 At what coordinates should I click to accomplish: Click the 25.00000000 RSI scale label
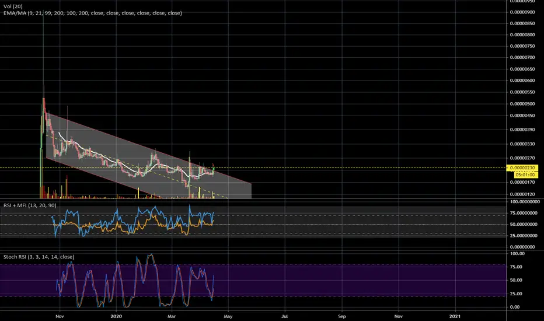click(x=524, y=236)
